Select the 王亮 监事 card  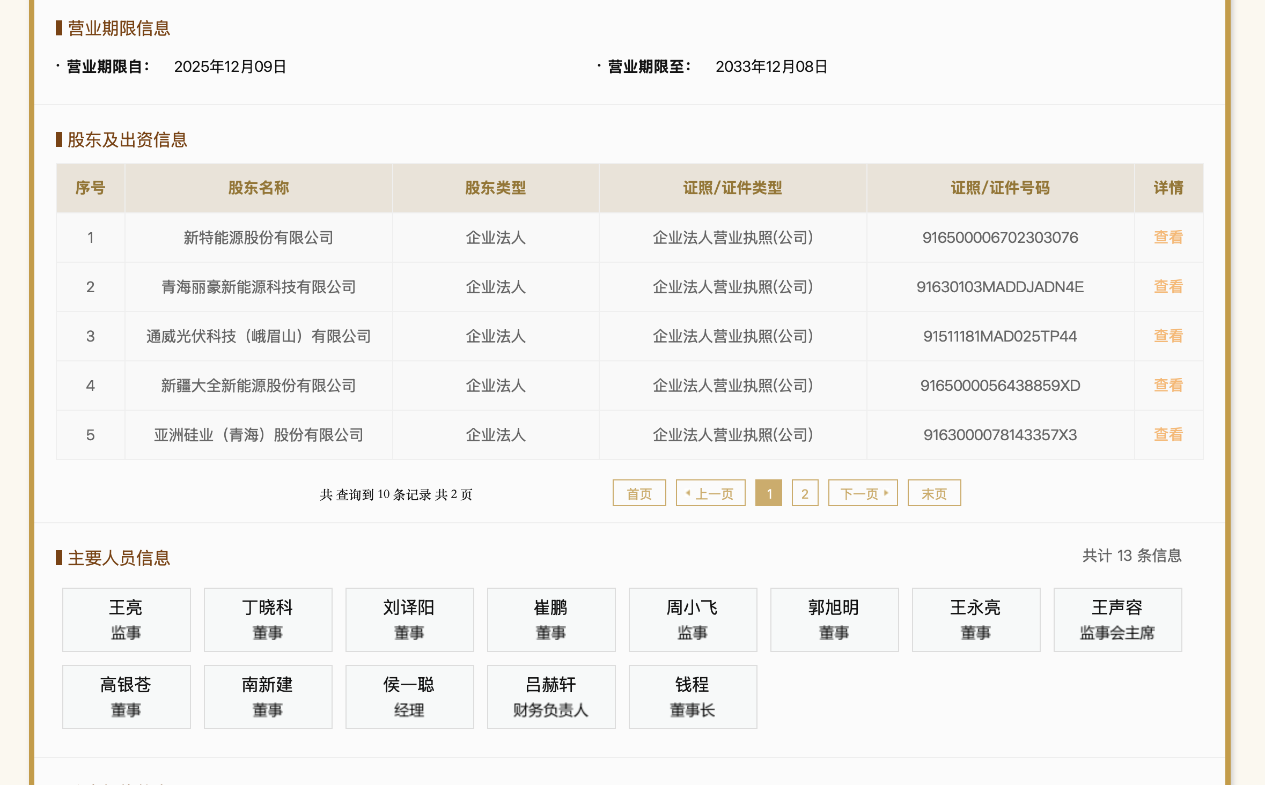(x=127, y=619)
